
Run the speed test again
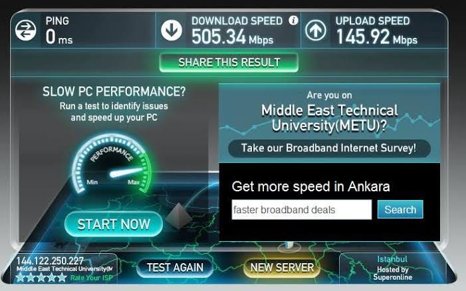tap(175, 268)
